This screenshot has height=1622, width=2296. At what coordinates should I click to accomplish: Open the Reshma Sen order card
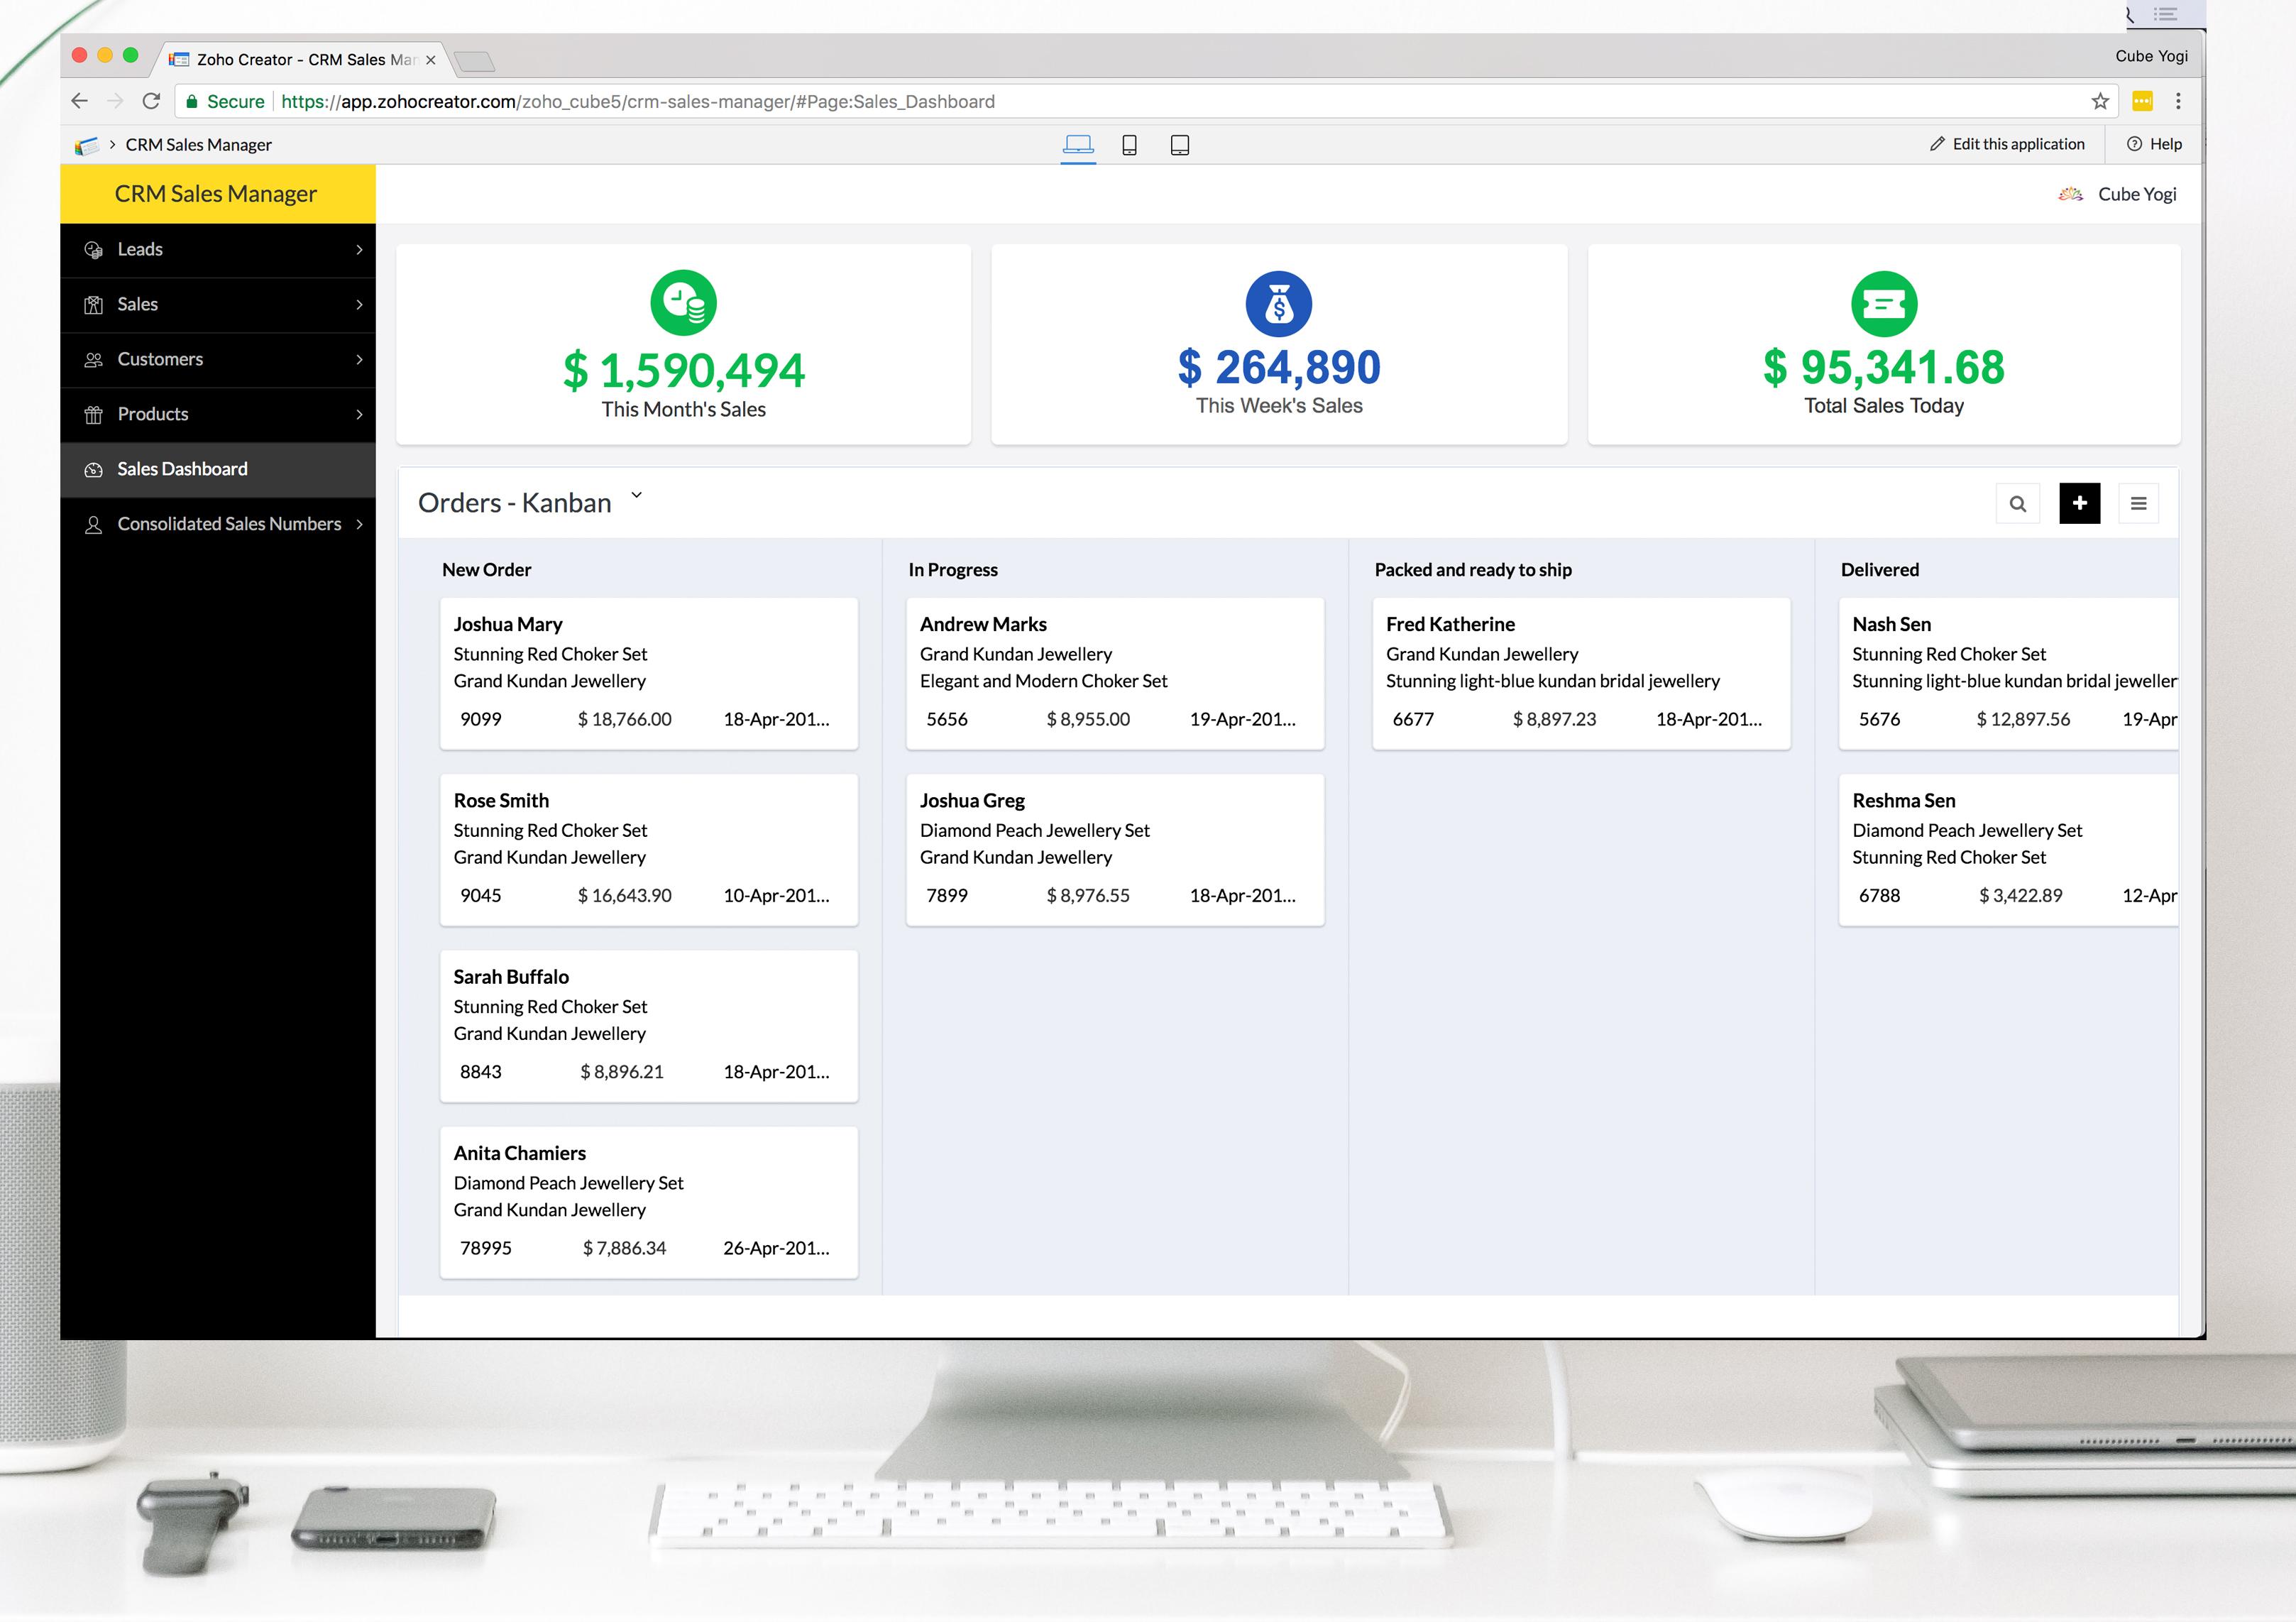[x=2008, y=850]
